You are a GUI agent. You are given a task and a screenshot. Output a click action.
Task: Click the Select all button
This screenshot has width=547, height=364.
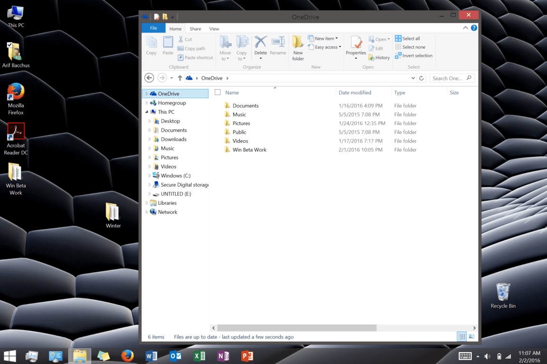pyautogui.click(x=407, y=38)
